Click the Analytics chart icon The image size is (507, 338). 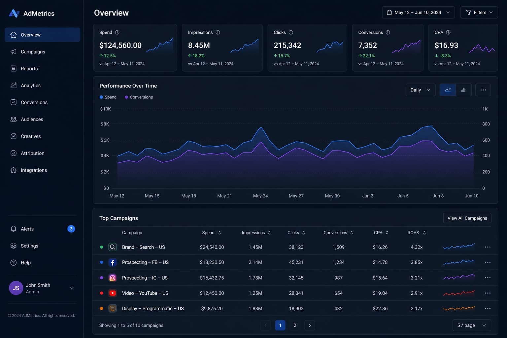14,85
